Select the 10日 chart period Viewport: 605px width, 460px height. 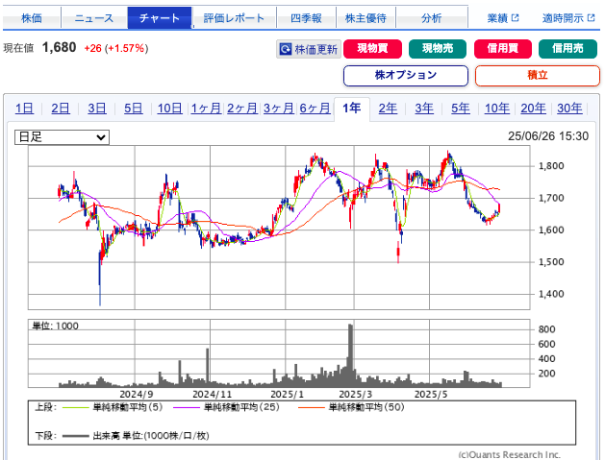click(170, 109)
